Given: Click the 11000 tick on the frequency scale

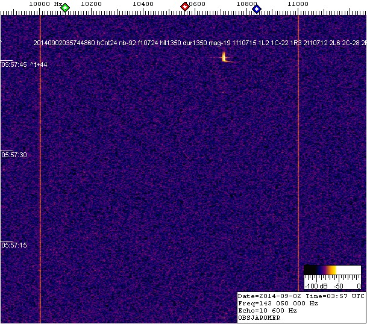Looking at the screenshot, I should pos(298,4).
